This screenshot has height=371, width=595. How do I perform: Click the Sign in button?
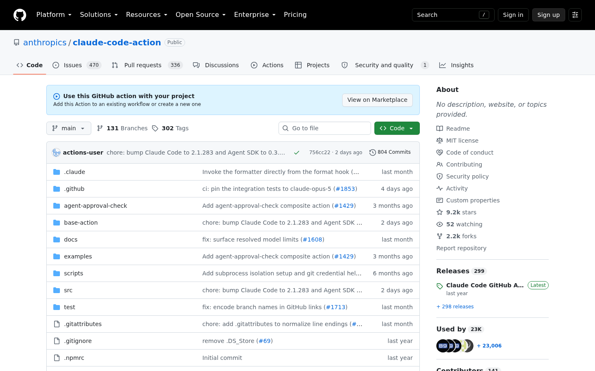[x=513, y=15]
